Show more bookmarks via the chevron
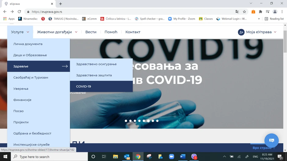This screenshot has height=161, width=287. (259, 19)
